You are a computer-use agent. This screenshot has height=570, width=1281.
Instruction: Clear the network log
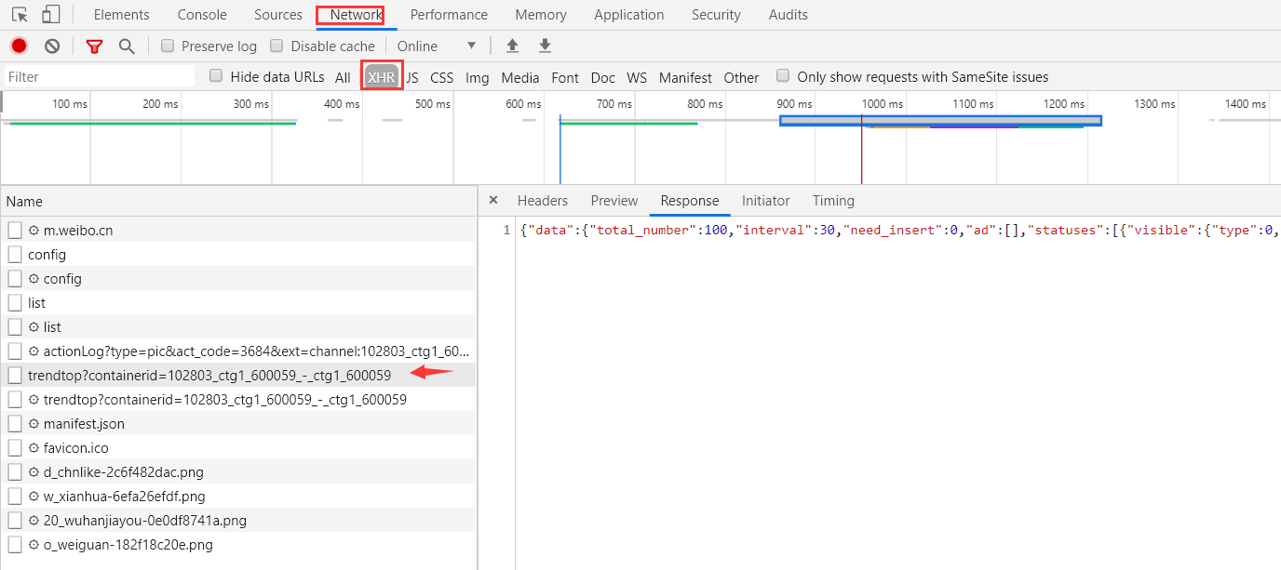(52, 46)
